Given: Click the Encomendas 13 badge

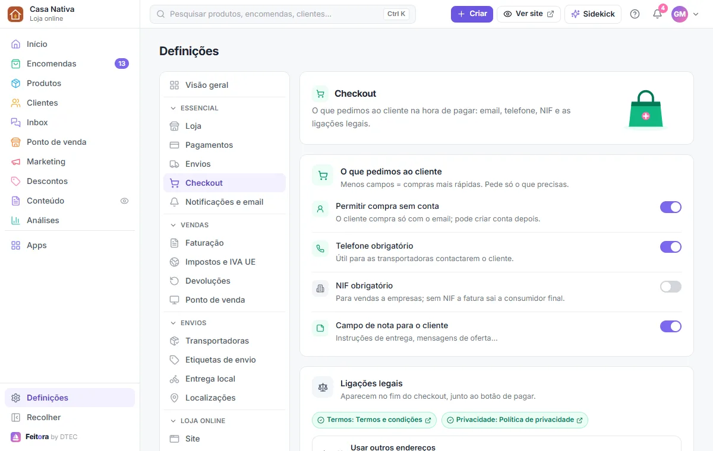Looking at the screenshot, I should coord(122,63).
